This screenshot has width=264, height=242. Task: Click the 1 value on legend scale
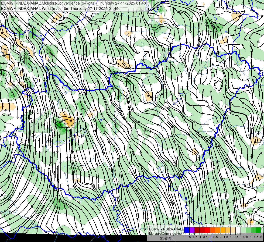coord(251,237)
